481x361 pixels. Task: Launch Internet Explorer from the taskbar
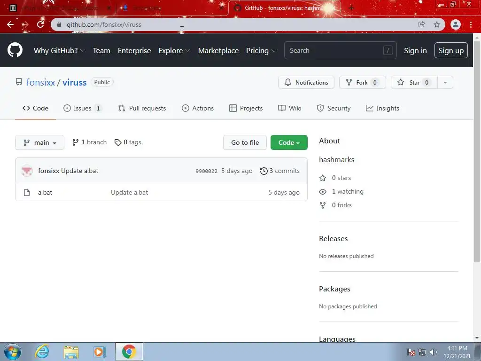[42, 352]
